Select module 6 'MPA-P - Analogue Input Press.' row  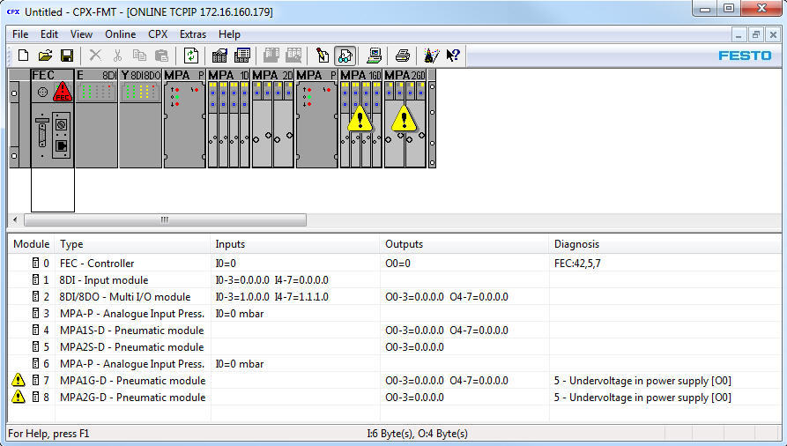pyautogui.click(x=394, y=364)
